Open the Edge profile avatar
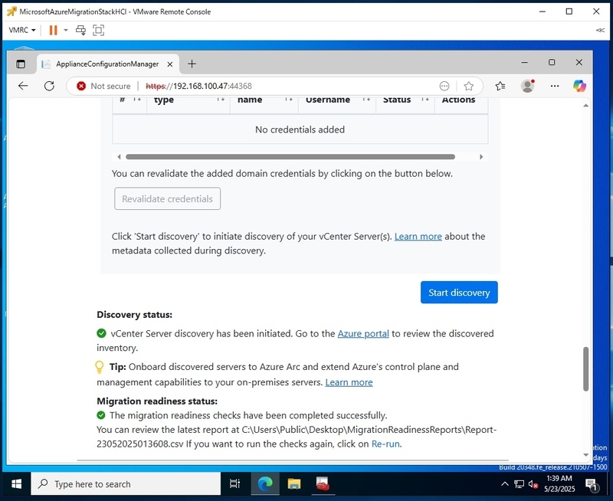 click(x=528, y=86)
